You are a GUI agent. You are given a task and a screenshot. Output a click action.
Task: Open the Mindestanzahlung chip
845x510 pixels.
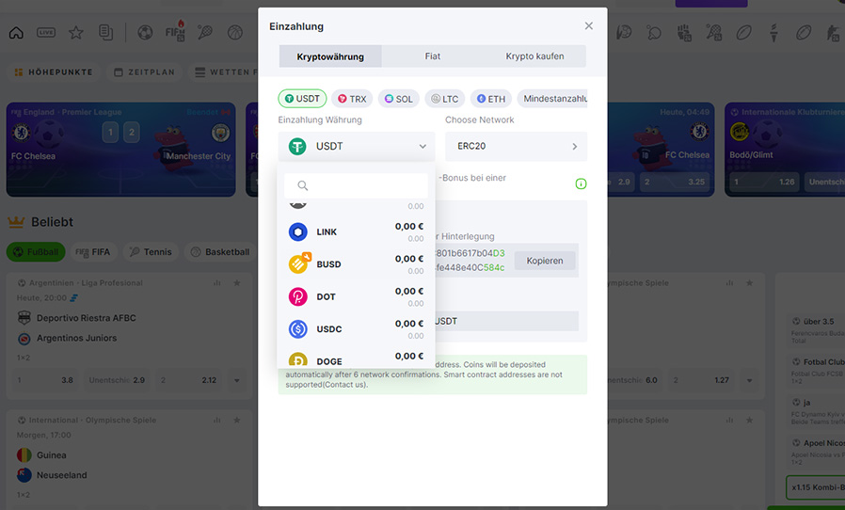pyautogui.click(x=552, y=99)
